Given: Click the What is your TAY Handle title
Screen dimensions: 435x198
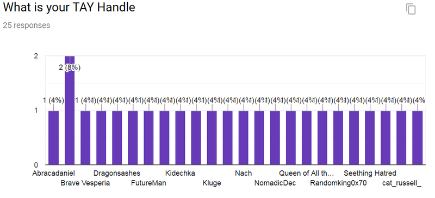Looking at the screenshot, I should pos(69,8).
